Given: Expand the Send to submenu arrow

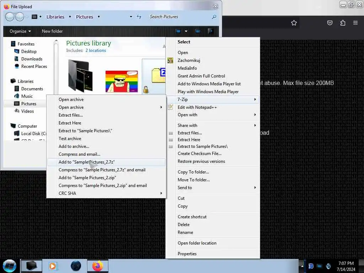Looking at the screenshot, I should (255, 188).
